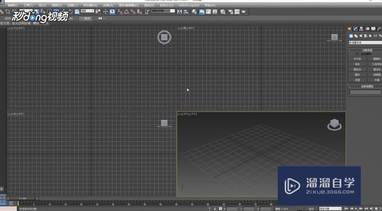Click the Sphere (球体) button
The height and width of the screenshot is (211, 382).
358,64
